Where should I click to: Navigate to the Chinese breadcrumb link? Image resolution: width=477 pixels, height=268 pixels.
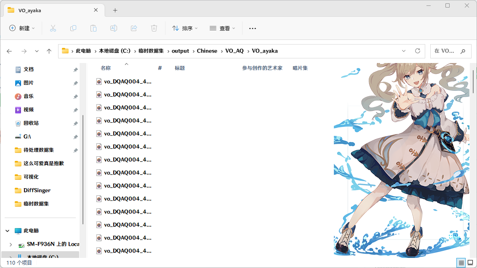207,51
